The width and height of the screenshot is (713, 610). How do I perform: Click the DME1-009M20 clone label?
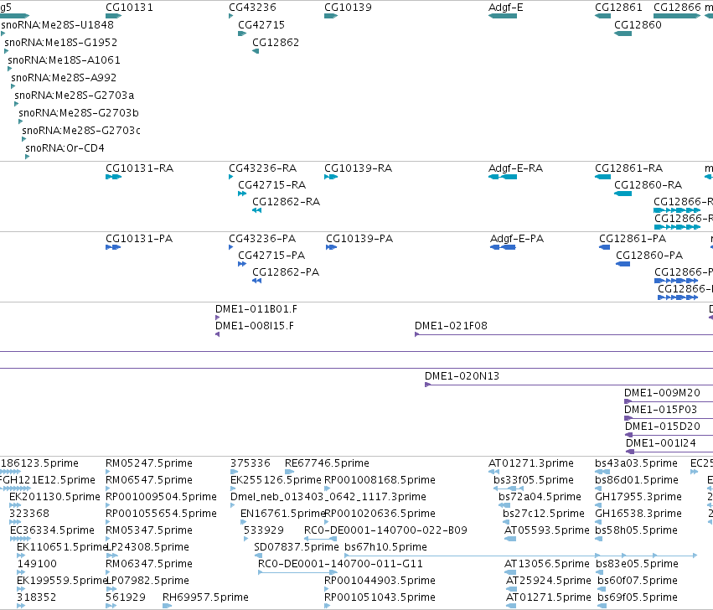coord(662,393)
